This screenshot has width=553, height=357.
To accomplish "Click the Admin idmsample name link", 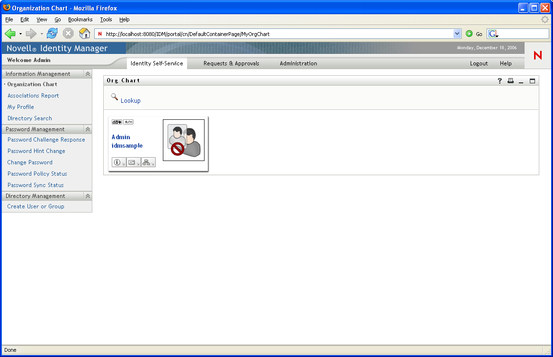I will click(127, 141).
